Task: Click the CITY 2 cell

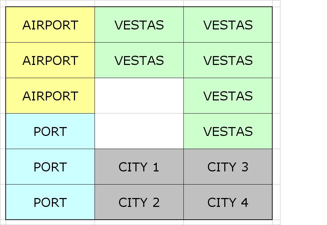Action: (139, 202)
